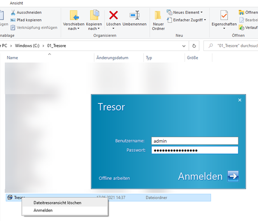
Task: Click the Umbenennen rename icon
Action: tap(134, 15)
